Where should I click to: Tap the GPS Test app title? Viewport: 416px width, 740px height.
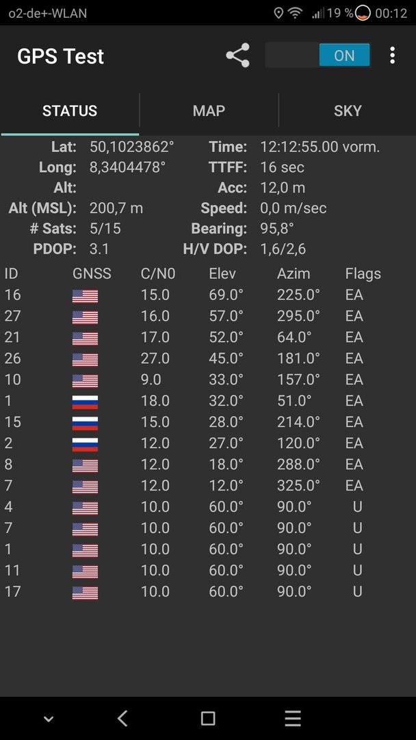[x=60, y=56]
